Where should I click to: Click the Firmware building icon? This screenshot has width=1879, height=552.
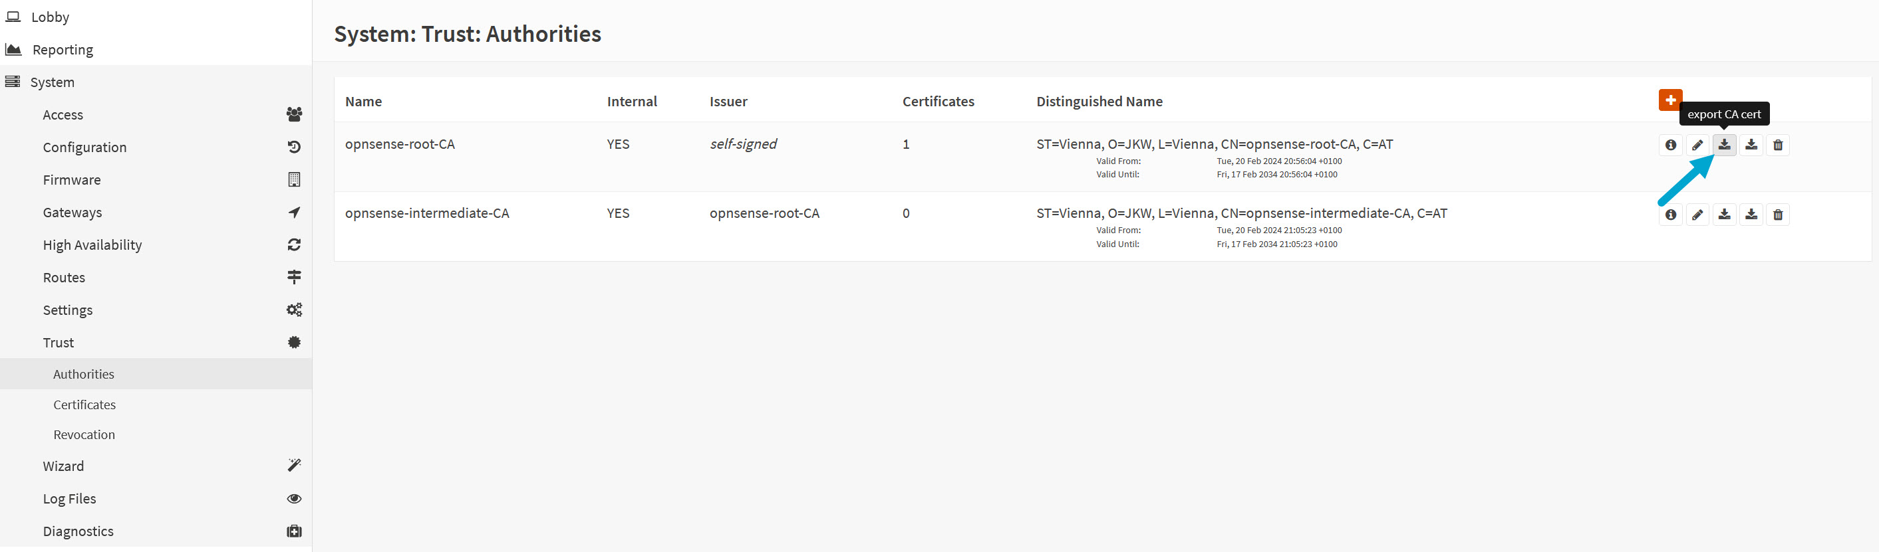coord(294,179)
